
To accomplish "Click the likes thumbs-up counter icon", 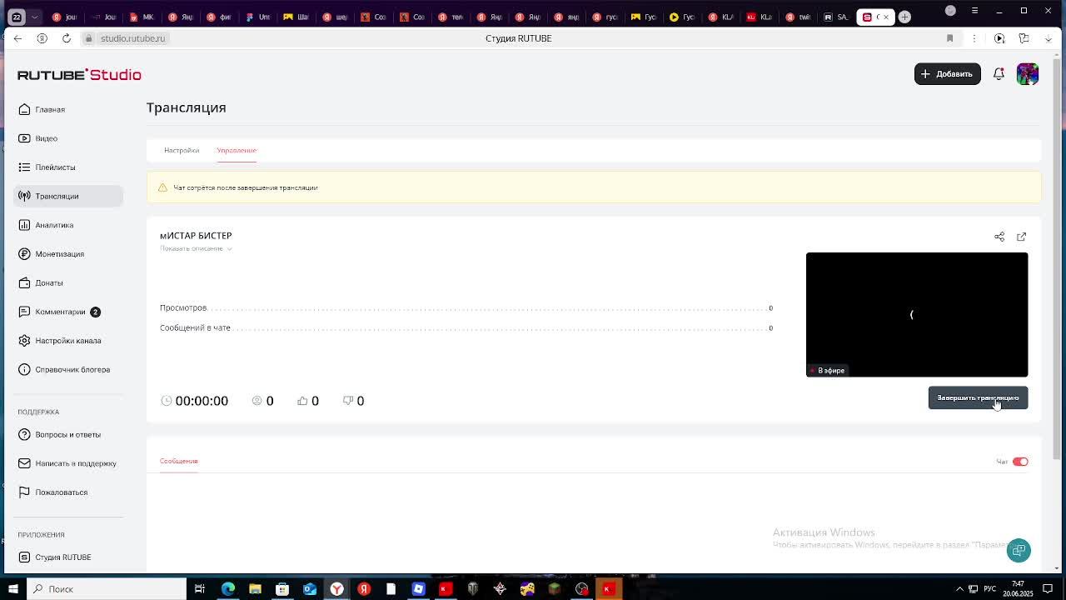I will [302, 401].
